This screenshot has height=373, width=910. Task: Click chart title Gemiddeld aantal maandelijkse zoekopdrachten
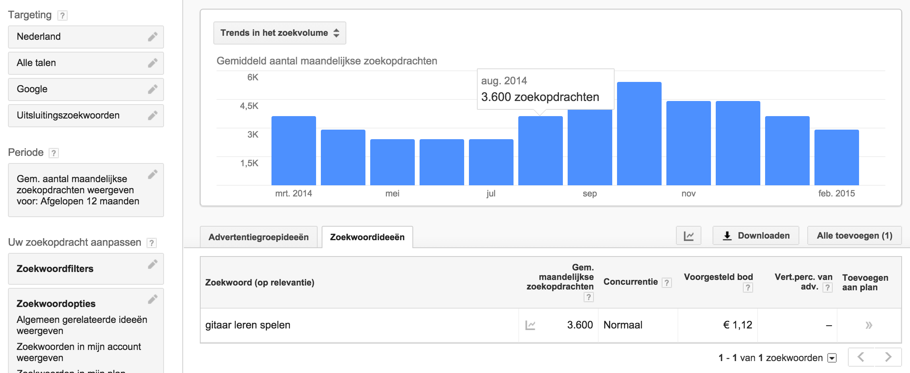327,61
